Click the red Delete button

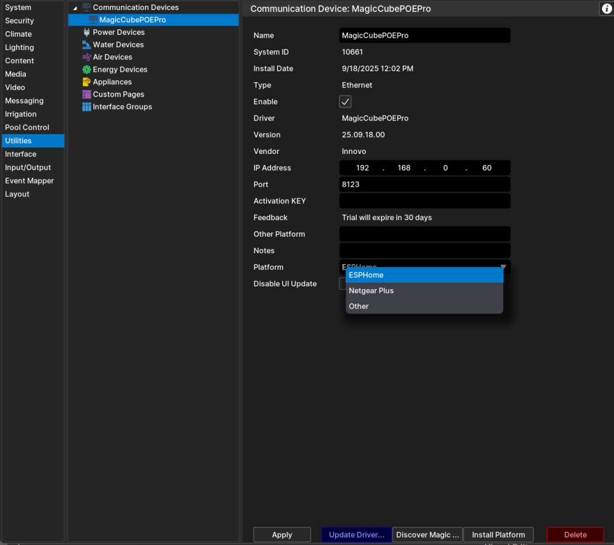[x=575, y=535]
